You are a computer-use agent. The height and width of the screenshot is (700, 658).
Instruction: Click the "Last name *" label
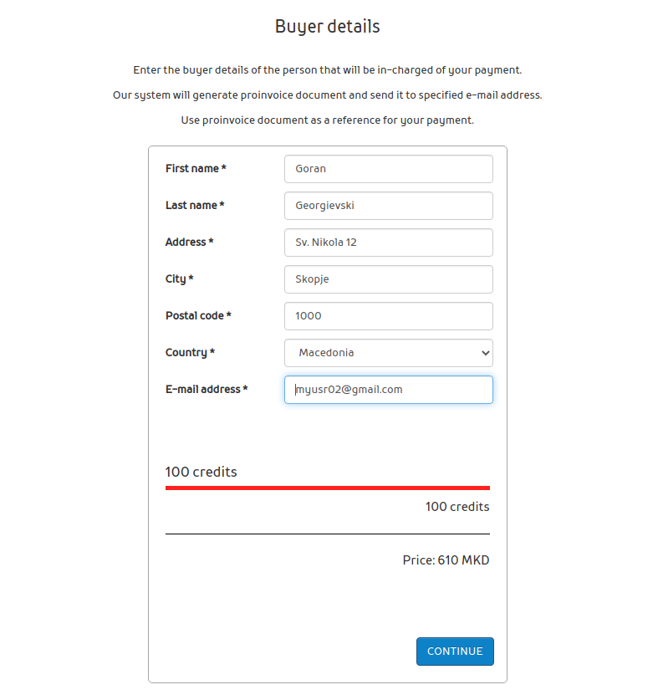tap(195, 206)
